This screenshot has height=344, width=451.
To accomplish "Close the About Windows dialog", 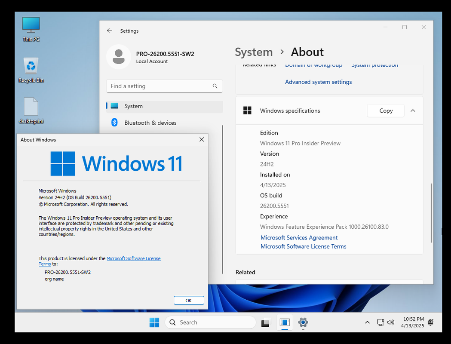I will (202, 139).
